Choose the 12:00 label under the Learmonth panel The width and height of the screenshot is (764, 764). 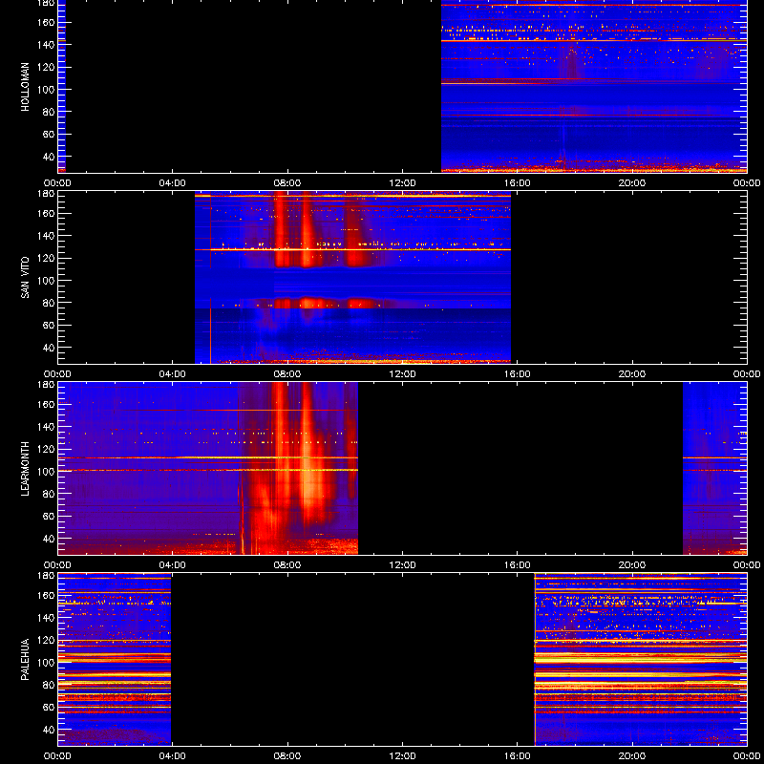[x=402, y=565]
